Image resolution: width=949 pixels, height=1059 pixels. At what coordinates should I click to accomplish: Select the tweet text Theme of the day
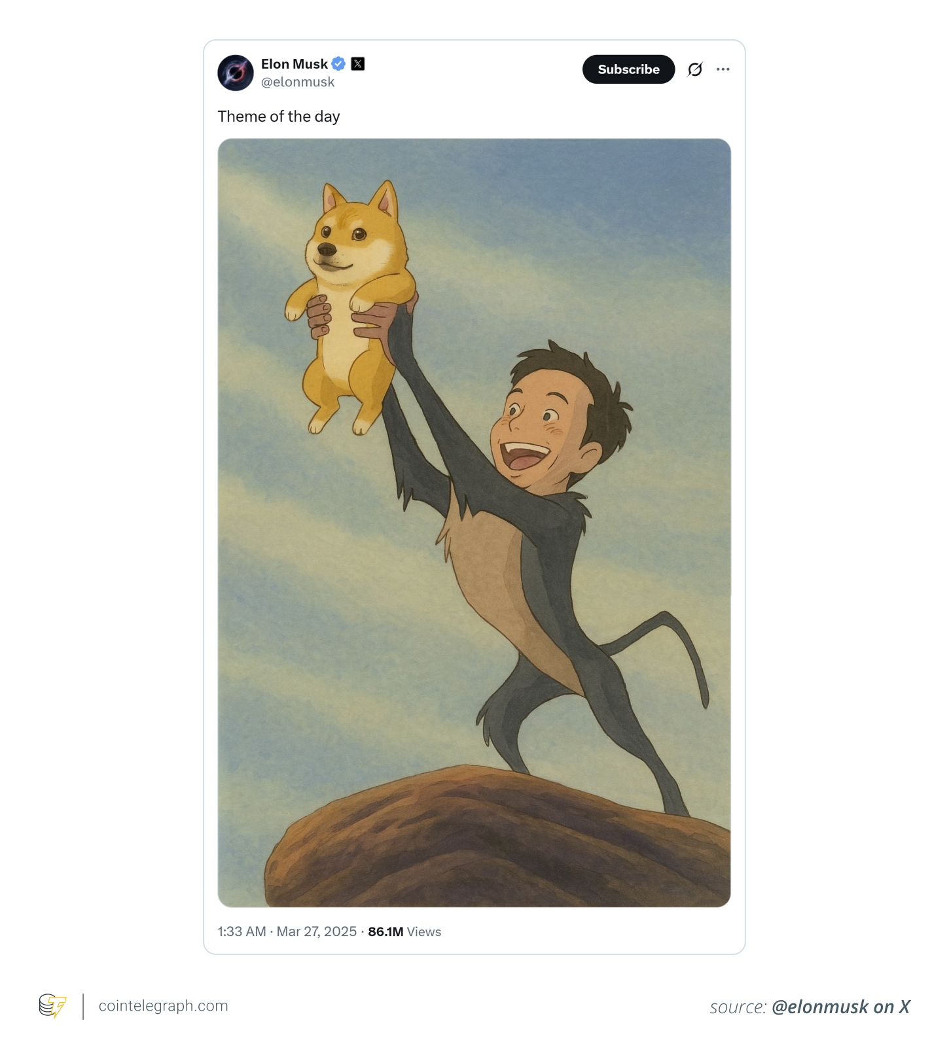279,116
